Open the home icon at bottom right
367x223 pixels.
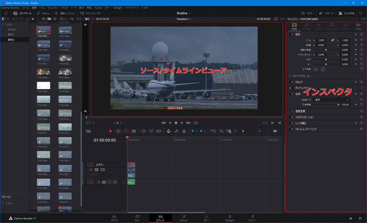tap(350, 218)
